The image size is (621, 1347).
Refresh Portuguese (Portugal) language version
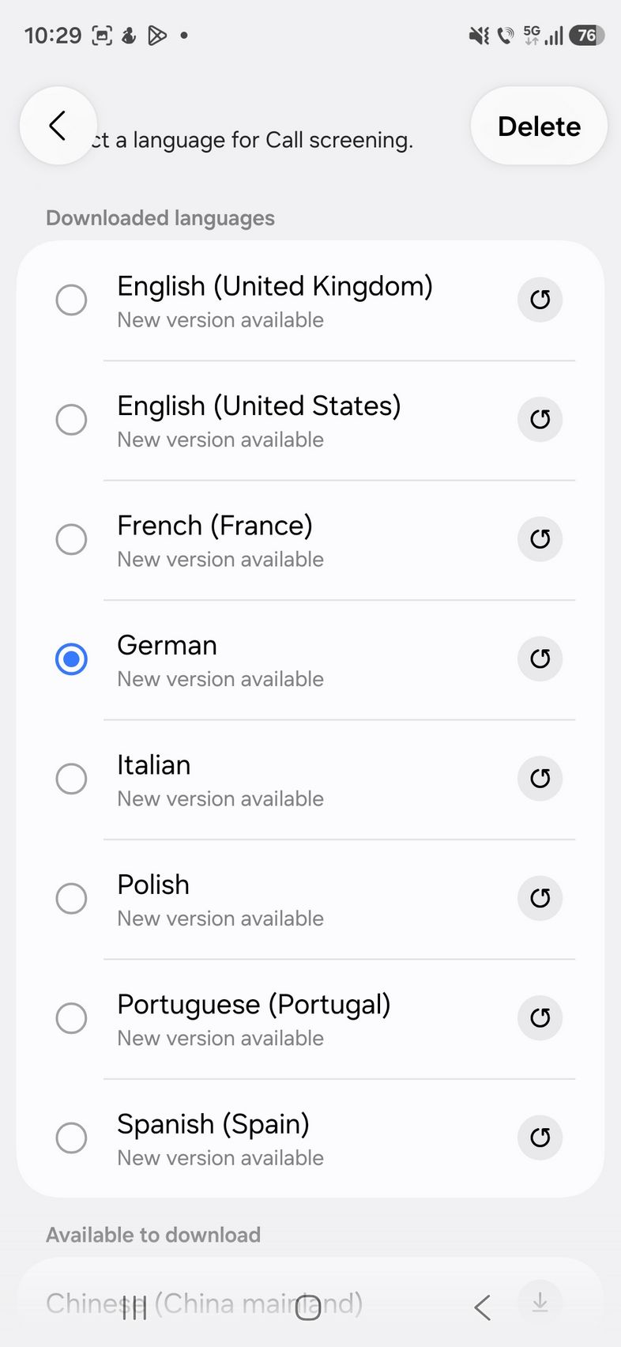pyautogui.click(x=540, y=1017)
